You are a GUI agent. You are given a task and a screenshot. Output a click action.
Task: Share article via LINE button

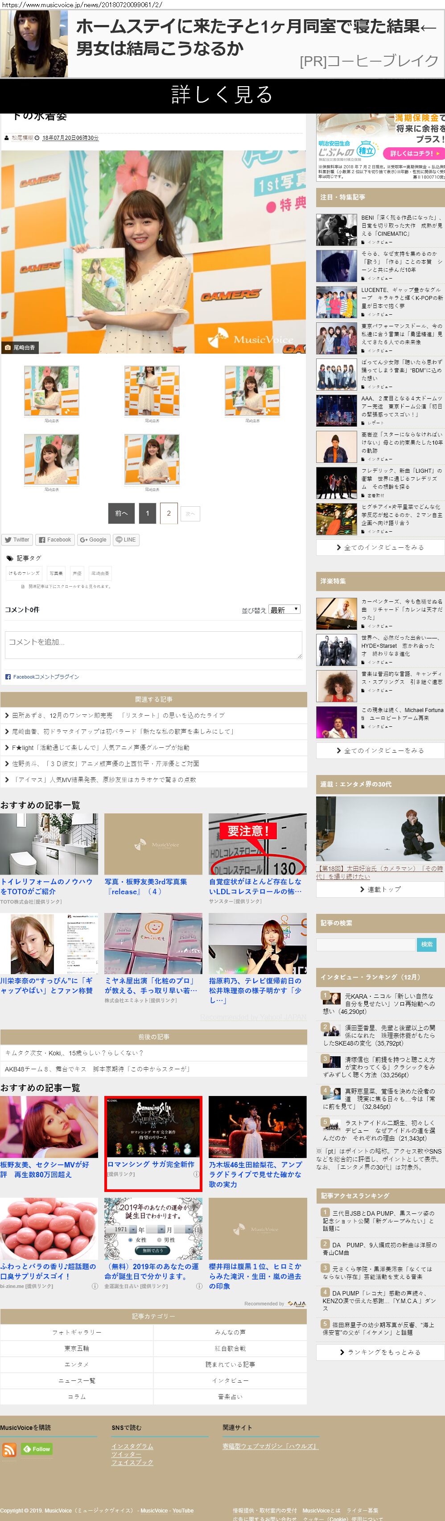126,539
